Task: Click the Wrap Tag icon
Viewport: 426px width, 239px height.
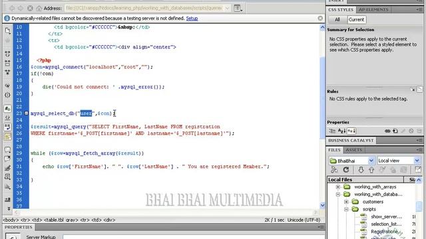Action: [7, 168]
